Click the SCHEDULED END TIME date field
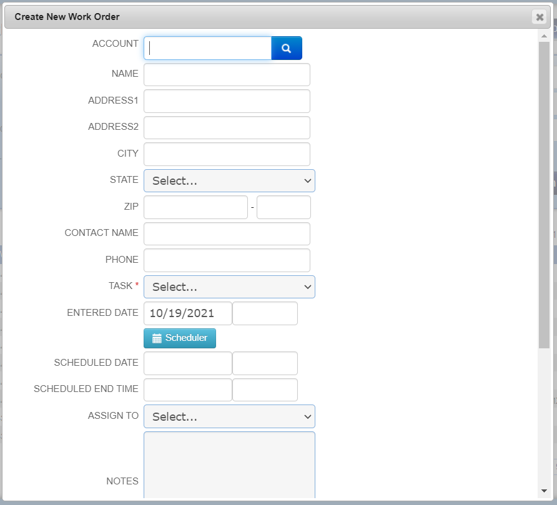Image resolution: width=557 pixels, height=505 pixels. (x=187, y=390)
